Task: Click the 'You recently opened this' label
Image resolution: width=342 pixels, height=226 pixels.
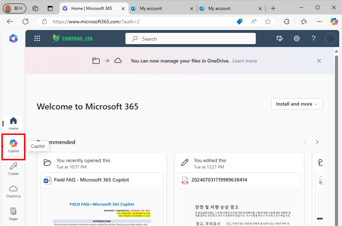Action: click(x=83, y=160)
